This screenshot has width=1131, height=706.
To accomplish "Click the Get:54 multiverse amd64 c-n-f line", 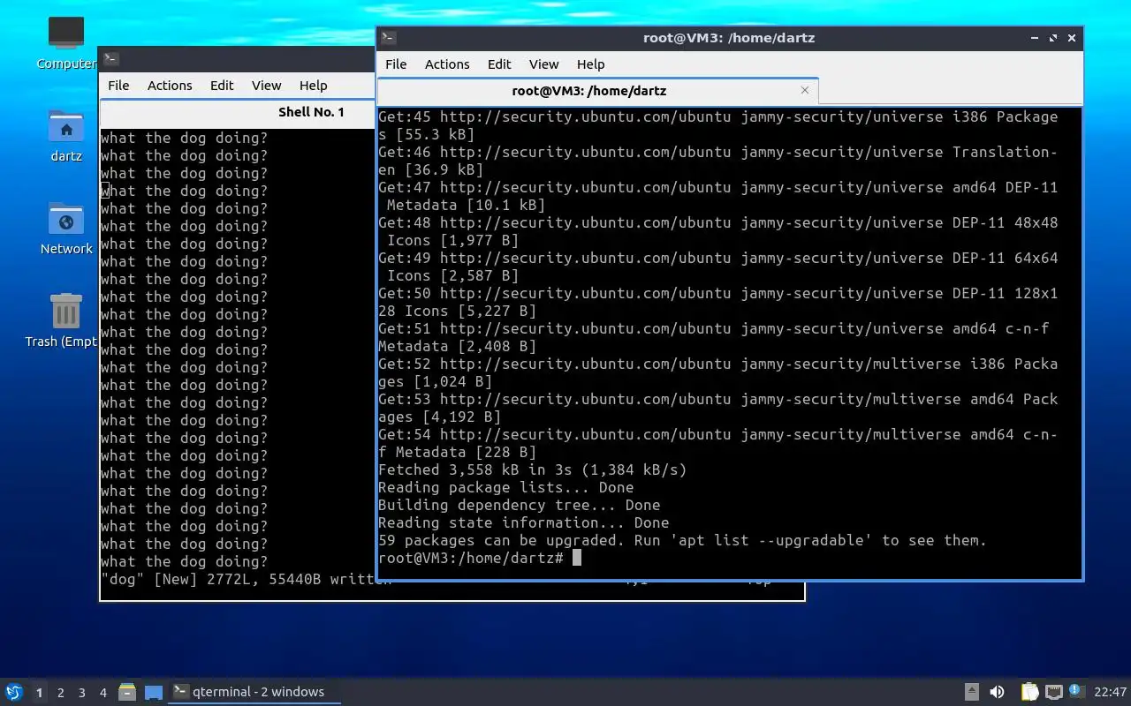I will (717, 443).
